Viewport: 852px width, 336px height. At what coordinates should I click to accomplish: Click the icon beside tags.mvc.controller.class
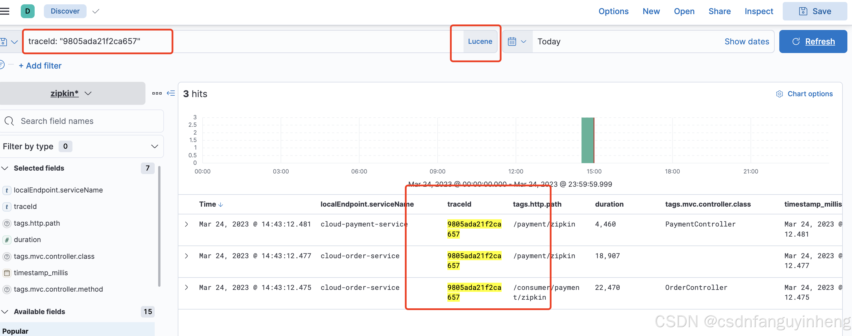pyautogui.click(x=7, y=257)
